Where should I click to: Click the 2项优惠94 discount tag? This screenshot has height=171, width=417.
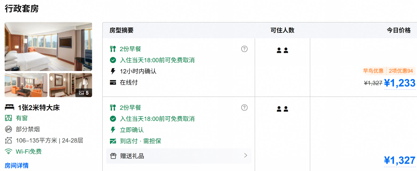(x=401, y=71)
